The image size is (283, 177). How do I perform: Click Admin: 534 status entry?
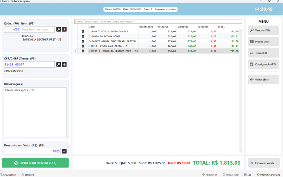[210, 175]
